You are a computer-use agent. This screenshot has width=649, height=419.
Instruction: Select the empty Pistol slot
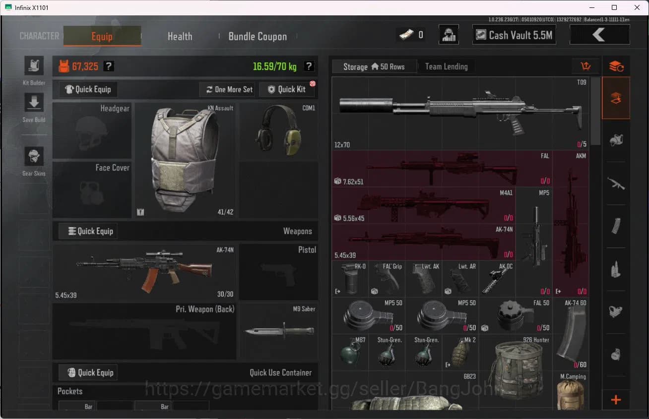click(x=279, y=272)
